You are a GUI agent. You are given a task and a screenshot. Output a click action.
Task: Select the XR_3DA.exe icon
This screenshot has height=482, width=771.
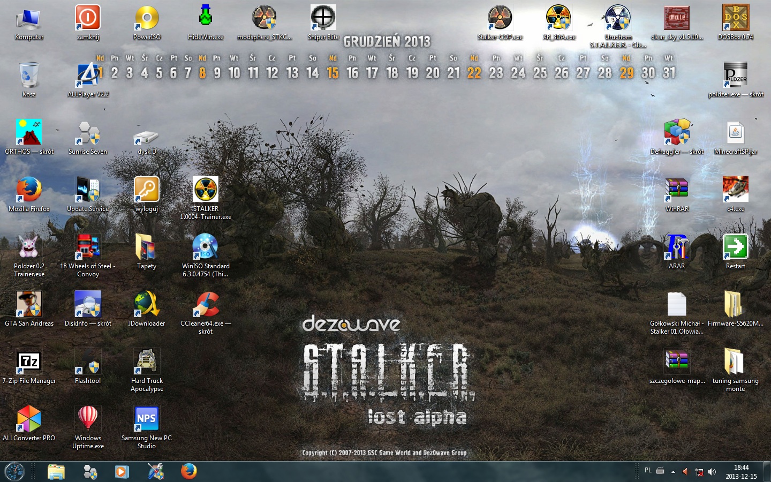[559, 23]
